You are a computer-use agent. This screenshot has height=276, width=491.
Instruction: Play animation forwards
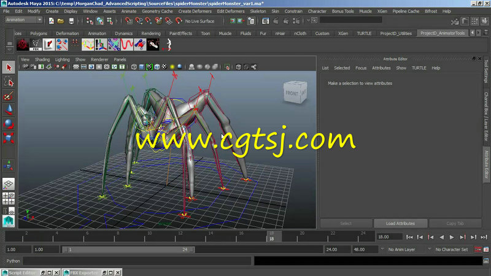point(452,237)
